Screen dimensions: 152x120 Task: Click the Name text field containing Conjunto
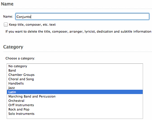click(82, 16)
